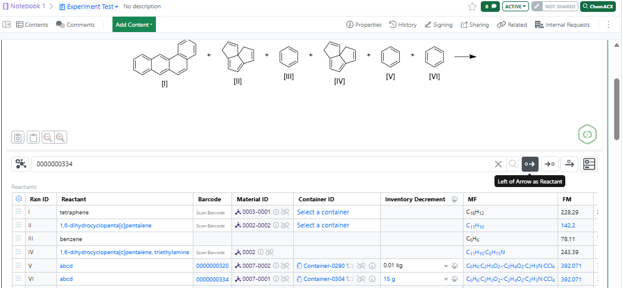This screenshot has width=623, height=288.
Task: Zoom out of the reaction scheme
Action: (48, 138)
